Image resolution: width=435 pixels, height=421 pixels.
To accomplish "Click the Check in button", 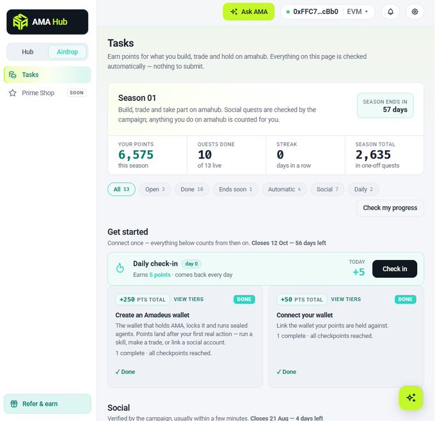I will click(x=395, y=269).
